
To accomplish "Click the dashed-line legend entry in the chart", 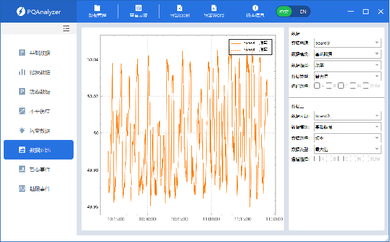I will click(250, 50).
